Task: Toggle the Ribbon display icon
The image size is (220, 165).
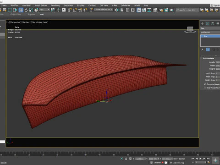Action: point(139,10)
